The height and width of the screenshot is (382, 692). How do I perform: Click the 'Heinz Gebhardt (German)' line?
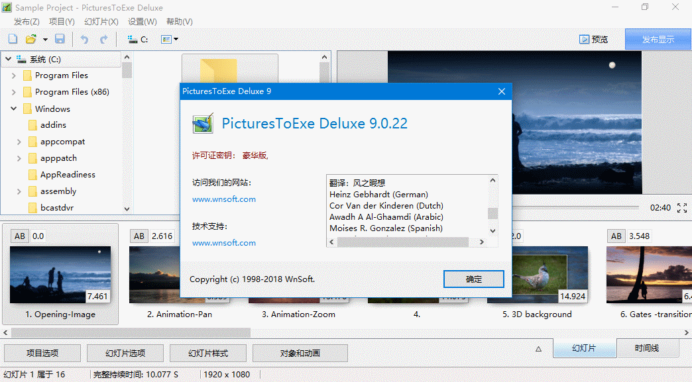point(378,194)
